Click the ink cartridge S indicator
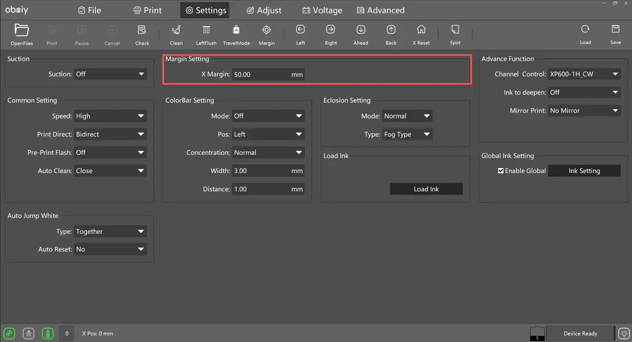This screenshot has width=632, height=342. [537, 334]
